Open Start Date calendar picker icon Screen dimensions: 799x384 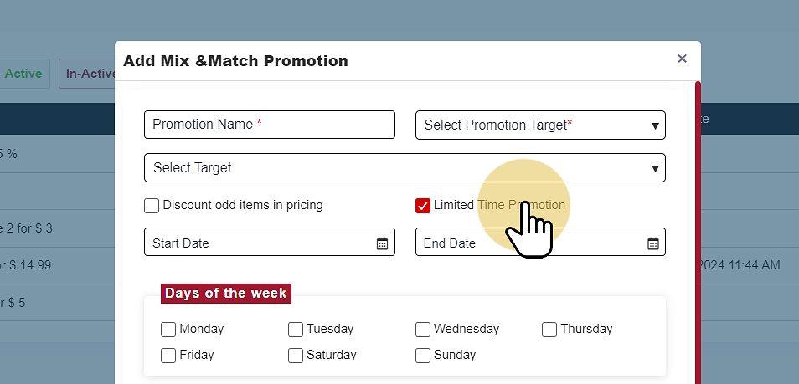pos(382,243)
